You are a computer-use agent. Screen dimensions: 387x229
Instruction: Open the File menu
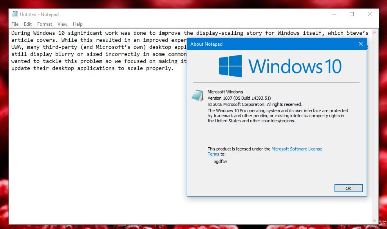coord(14,24)
